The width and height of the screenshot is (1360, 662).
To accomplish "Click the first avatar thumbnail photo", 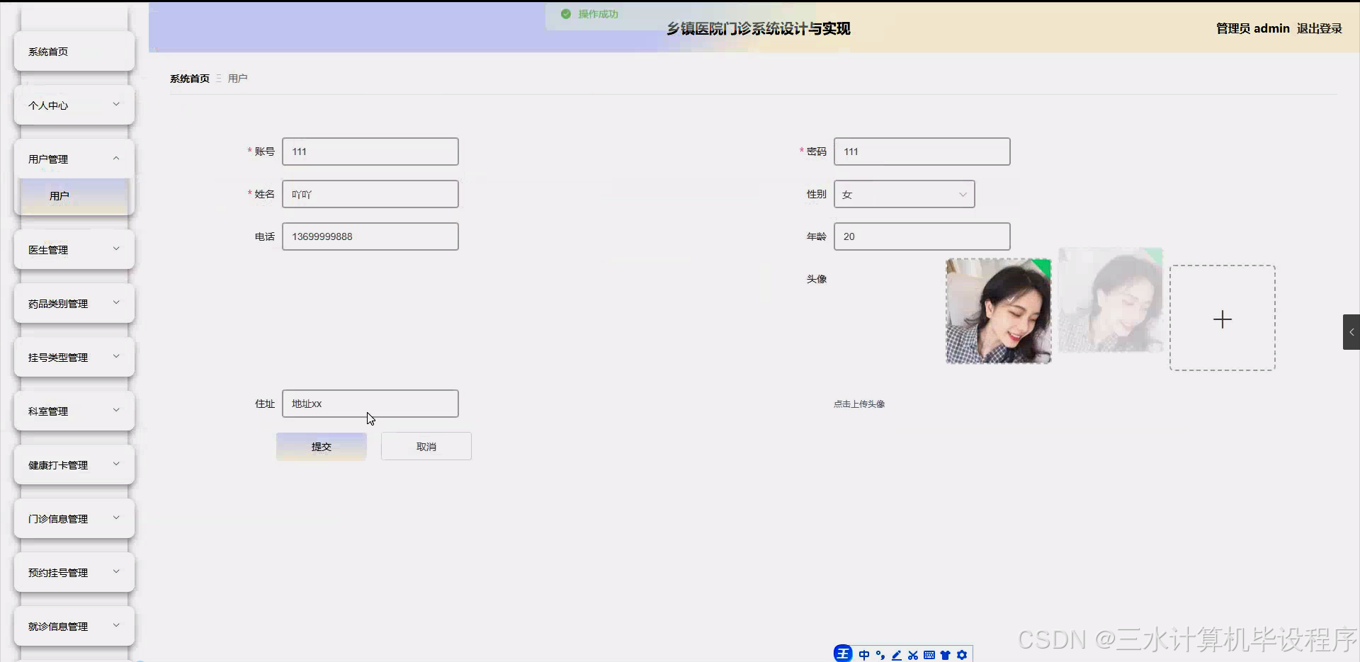I will (998, 310).
